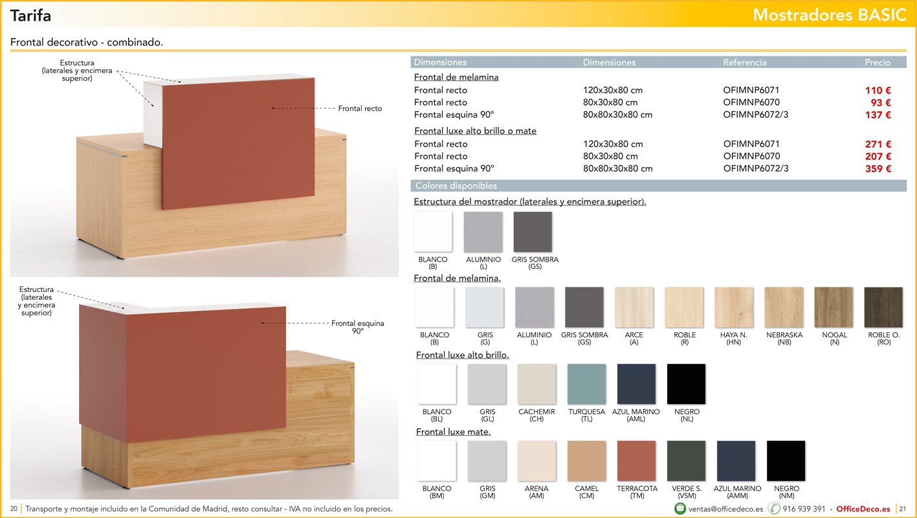Image resolution: width=917 pixels, height=518 pixels.
Task: Click the 110 € price
Action: point(878,91)
